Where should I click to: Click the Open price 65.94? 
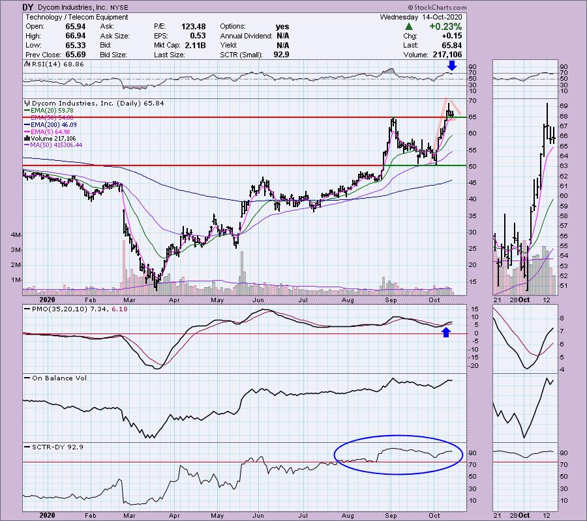coord(76,27)
